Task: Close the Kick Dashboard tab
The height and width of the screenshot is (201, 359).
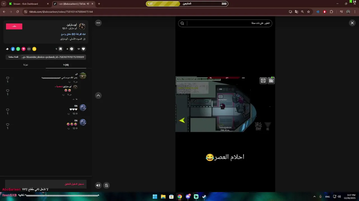Action: pyautogui.click(x=48, y=4)
